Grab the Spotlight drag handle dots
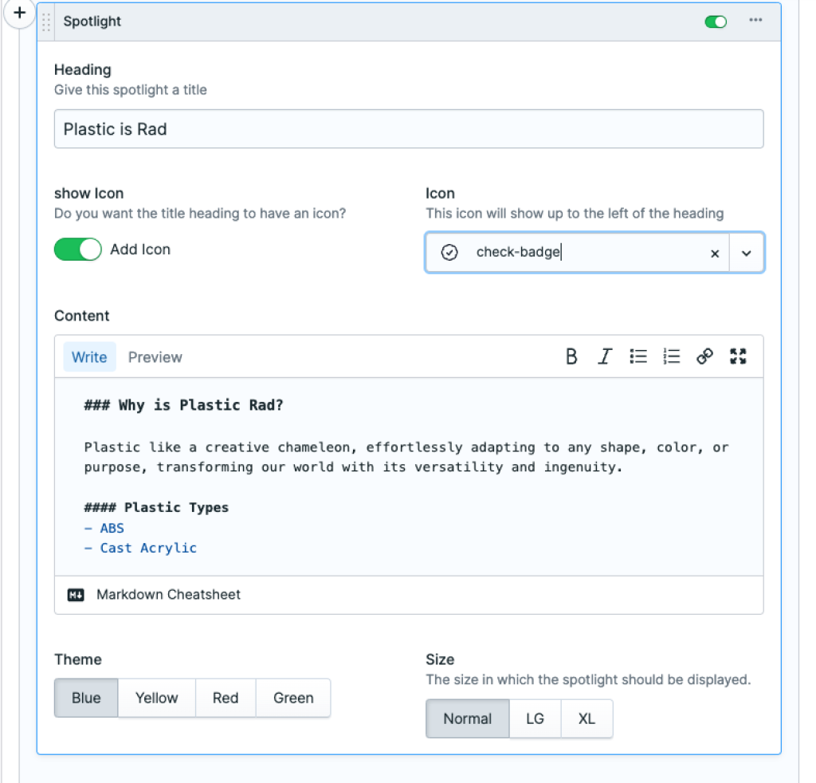 click(45, 22)
